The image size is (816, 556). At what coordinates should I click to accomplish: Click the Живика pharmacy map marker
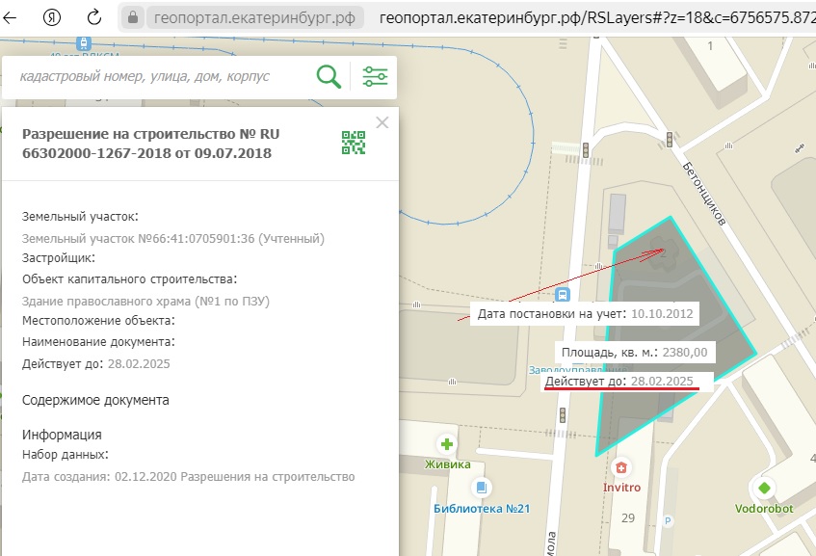tap(447, 444)
